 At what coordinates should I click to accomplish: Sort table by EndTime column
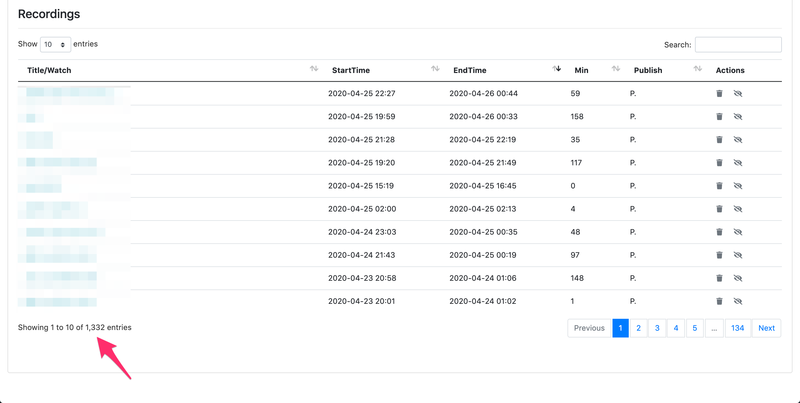pos(470,70)
